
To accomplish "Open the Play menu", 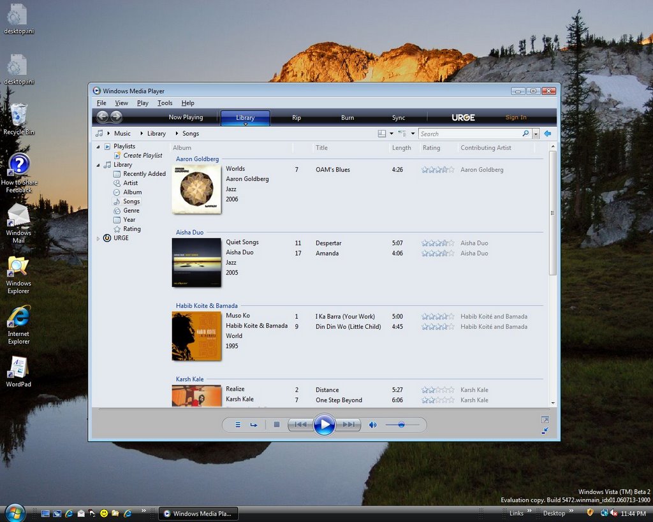I will 142,103.
